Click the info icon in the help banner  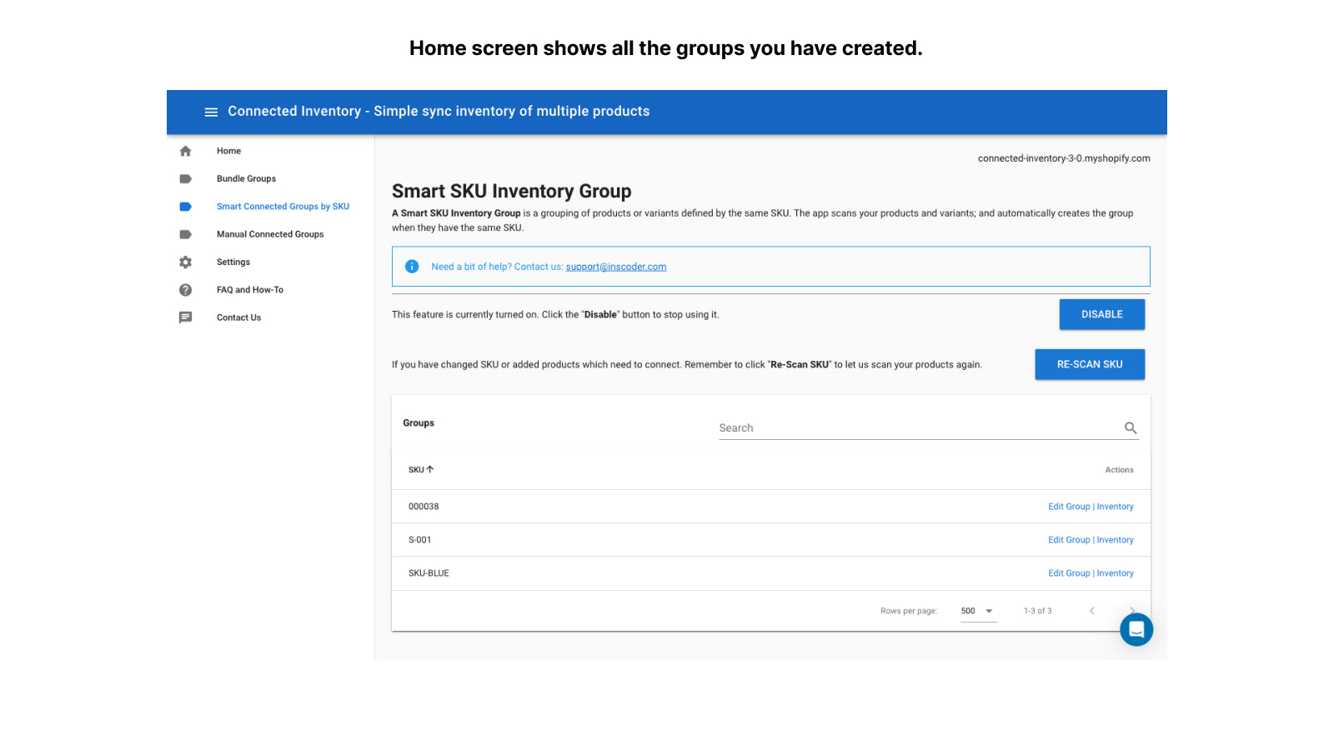[411, 266]
